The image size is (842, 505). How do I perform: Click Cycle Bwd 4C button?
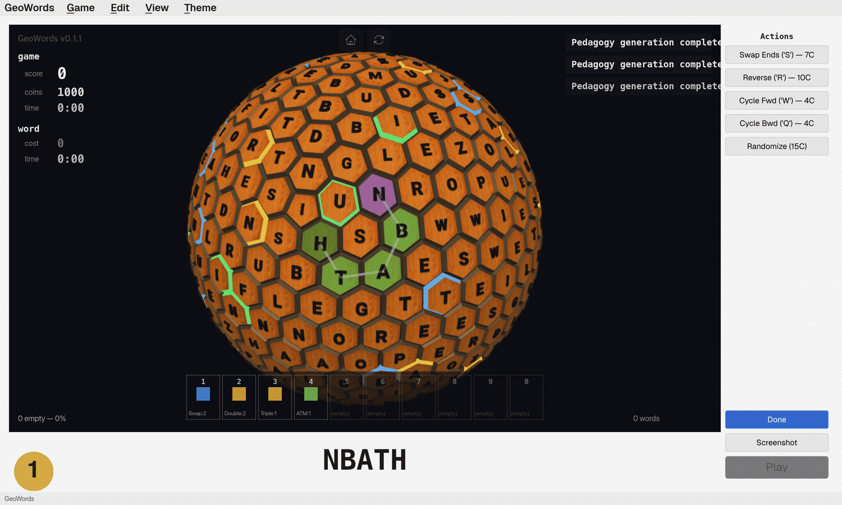point(776,123)
